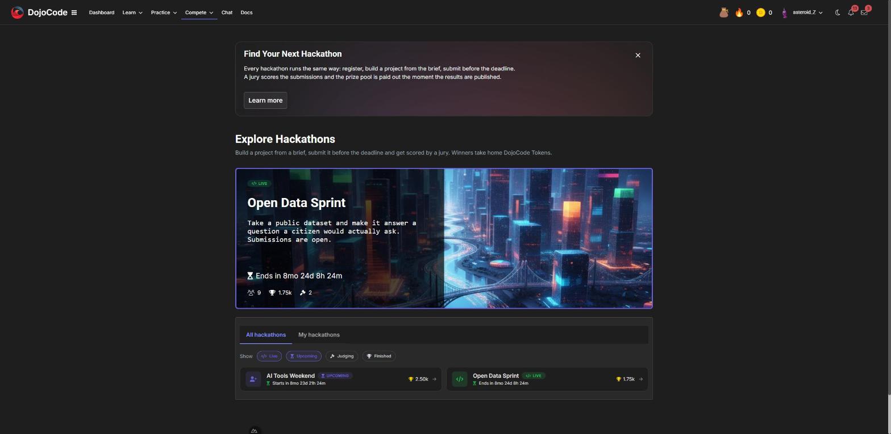
Task: Click the DojoCode logo icon
Action: click(18, 12)
